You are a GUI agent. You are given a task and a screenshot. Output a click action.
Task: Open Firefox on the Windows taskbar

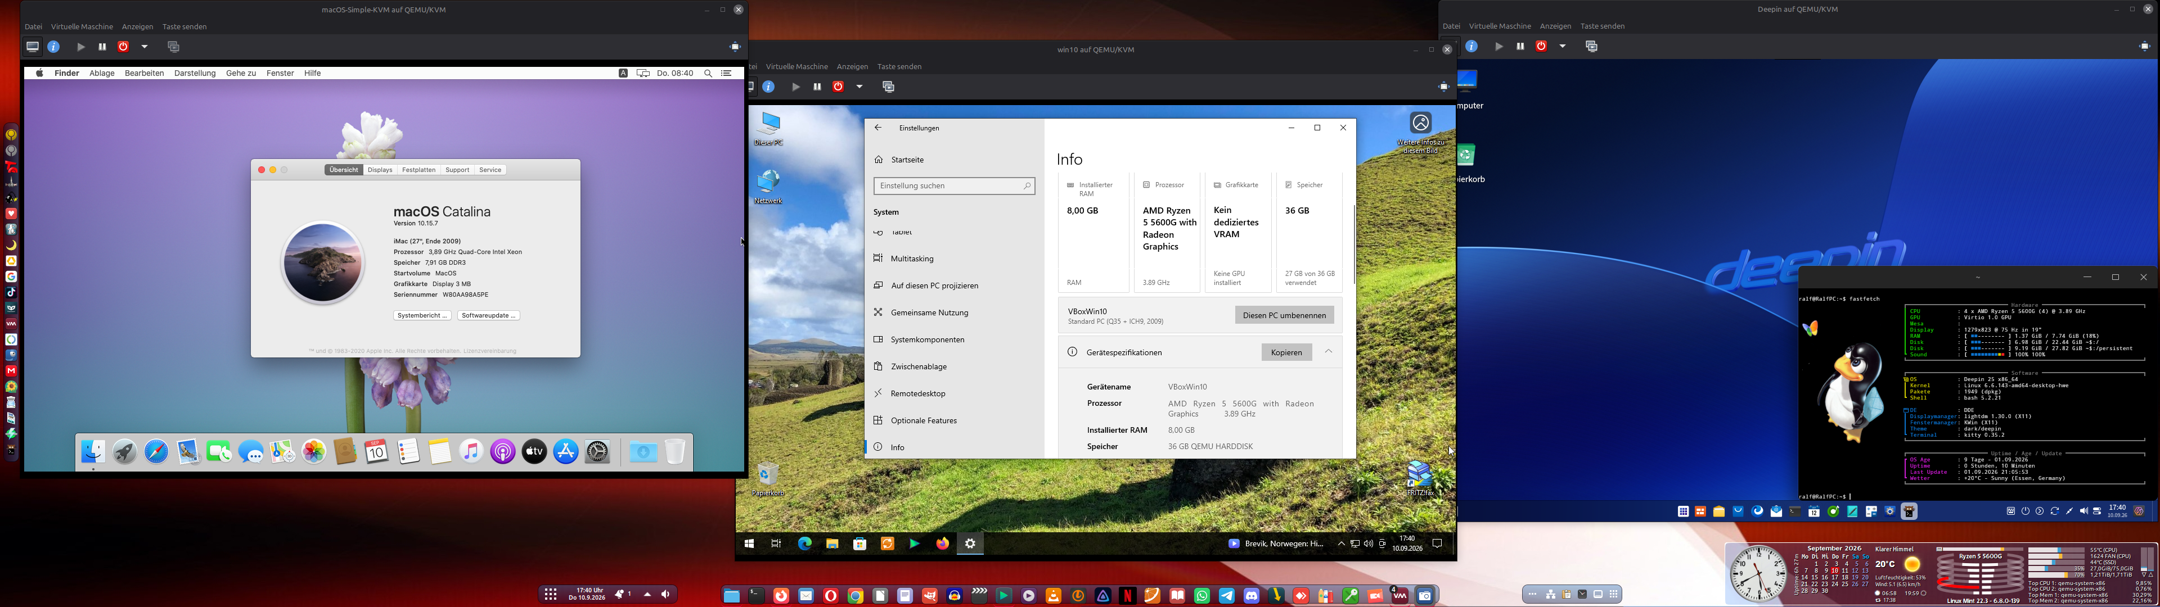click(943, 544)
